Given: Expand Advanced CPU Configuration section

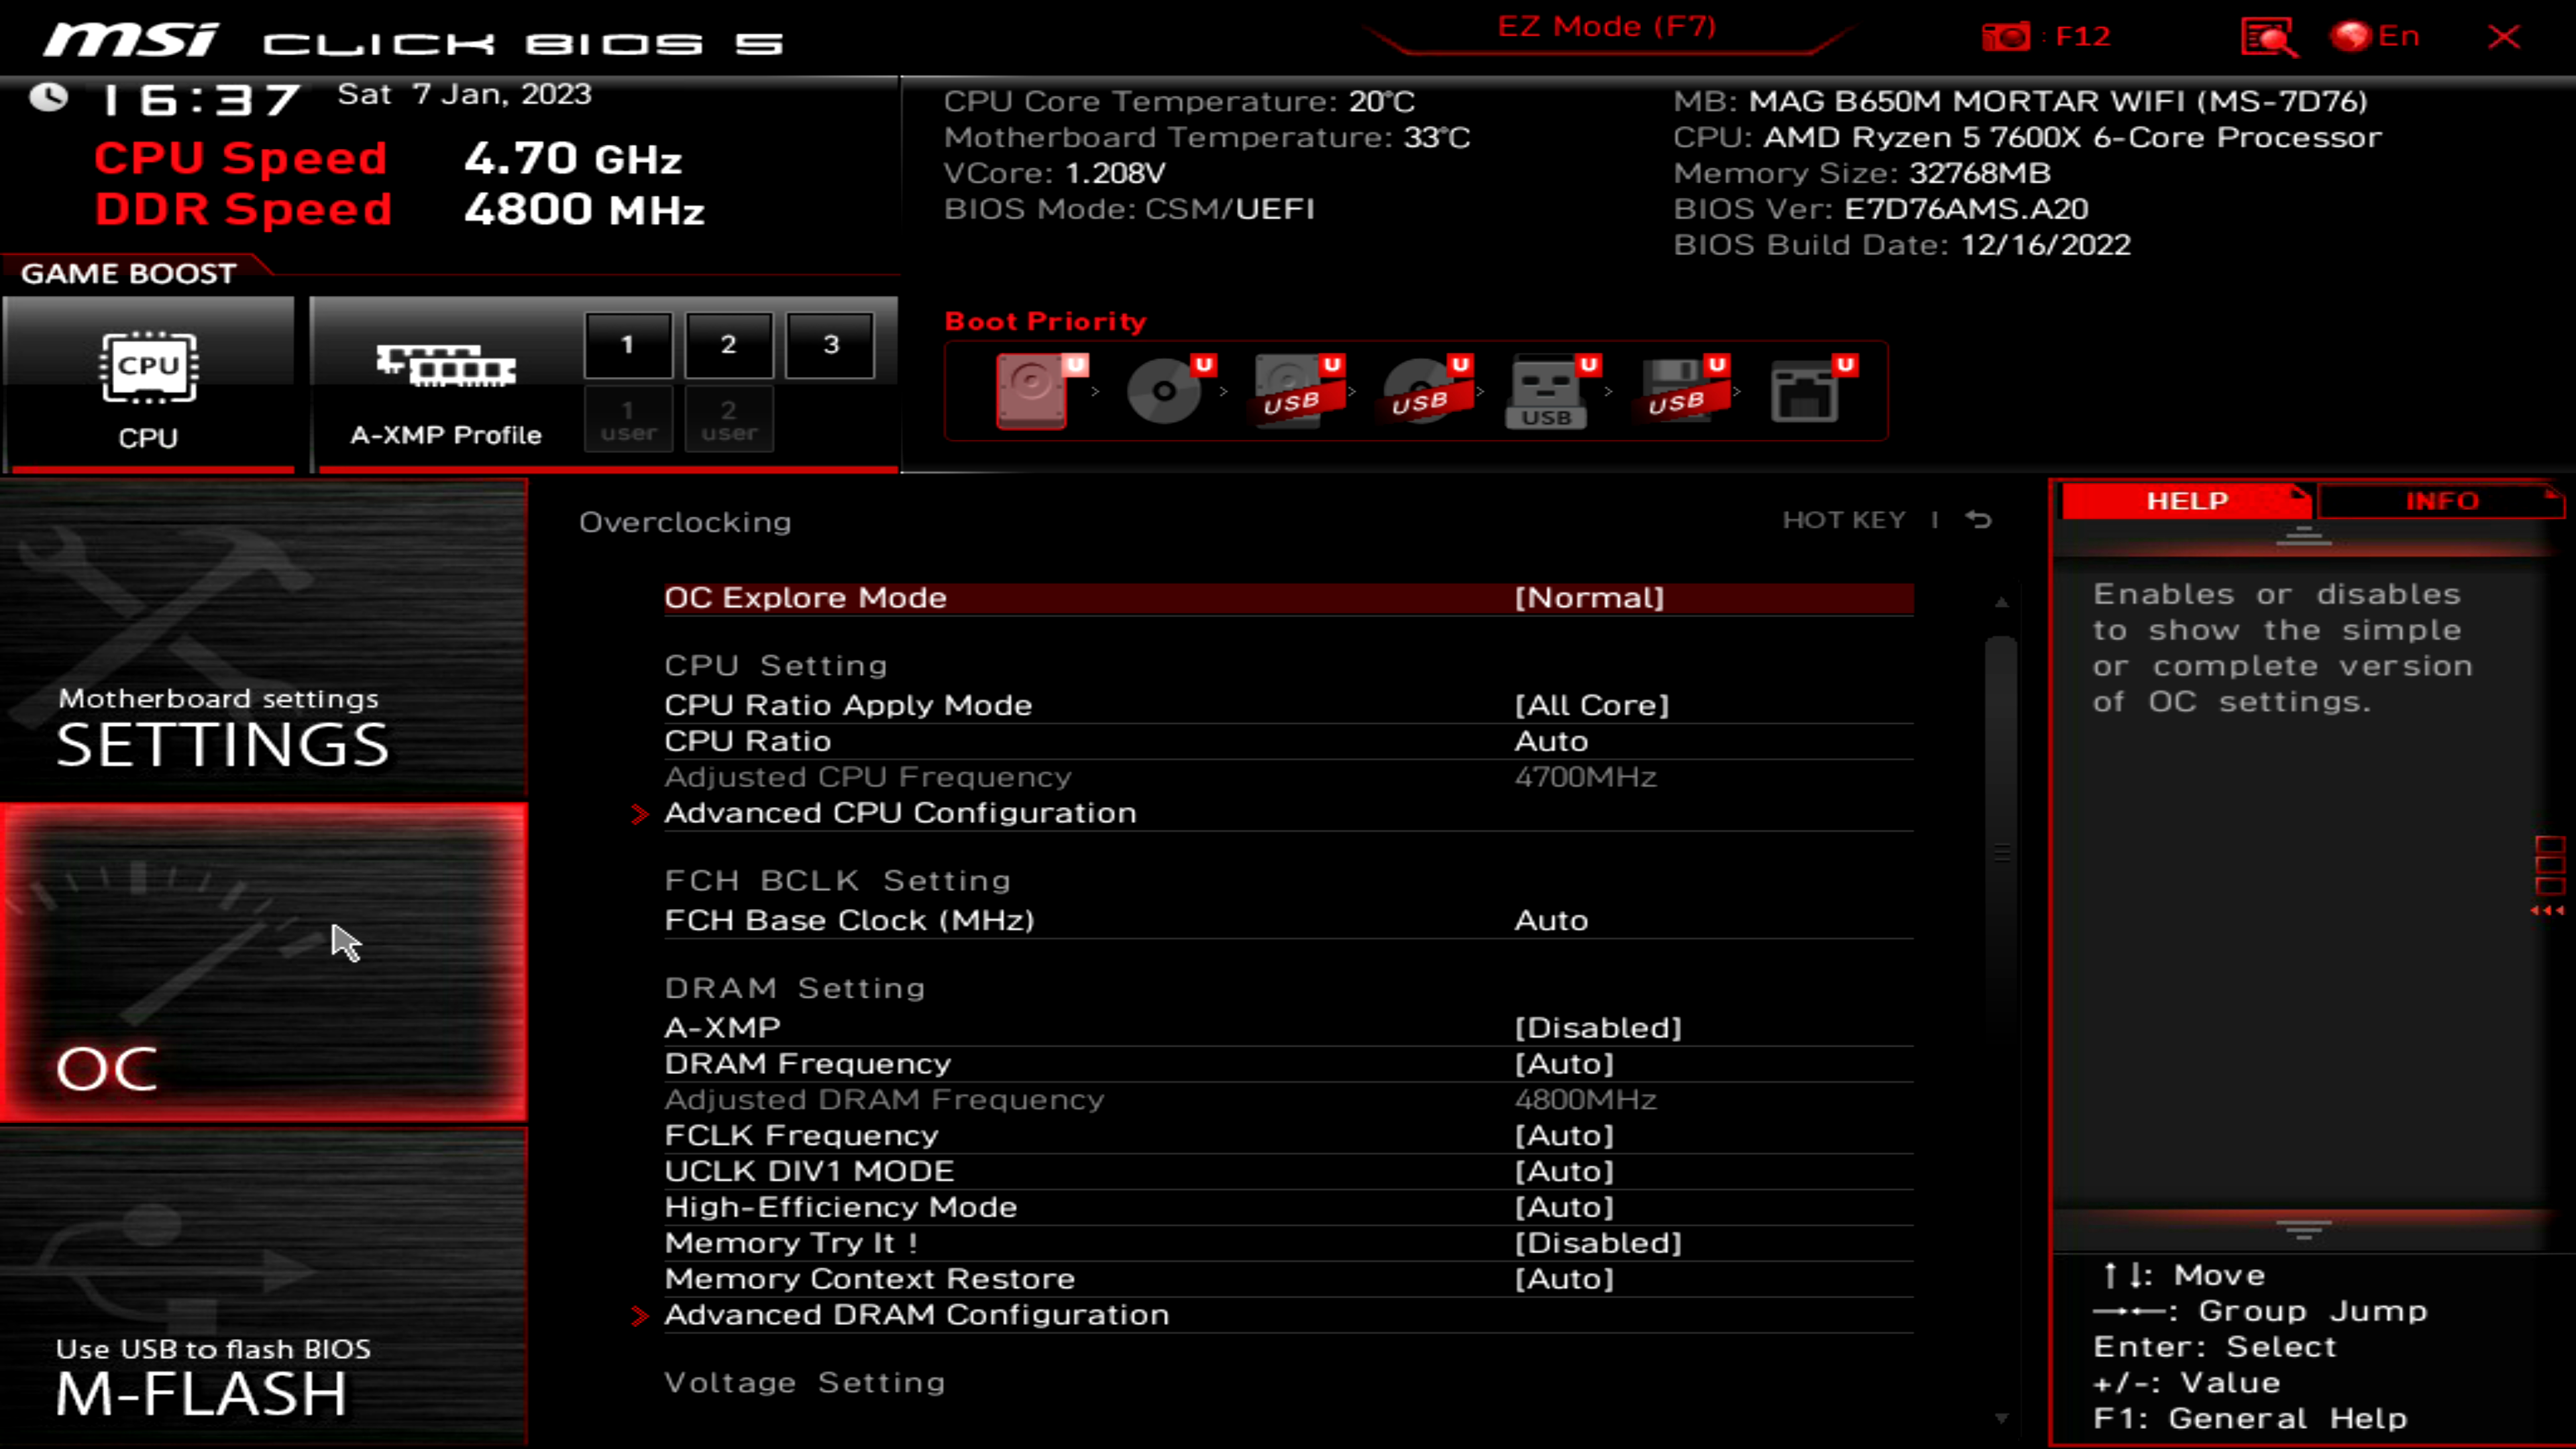Looking at the screenshot, I should pos(900,812).
